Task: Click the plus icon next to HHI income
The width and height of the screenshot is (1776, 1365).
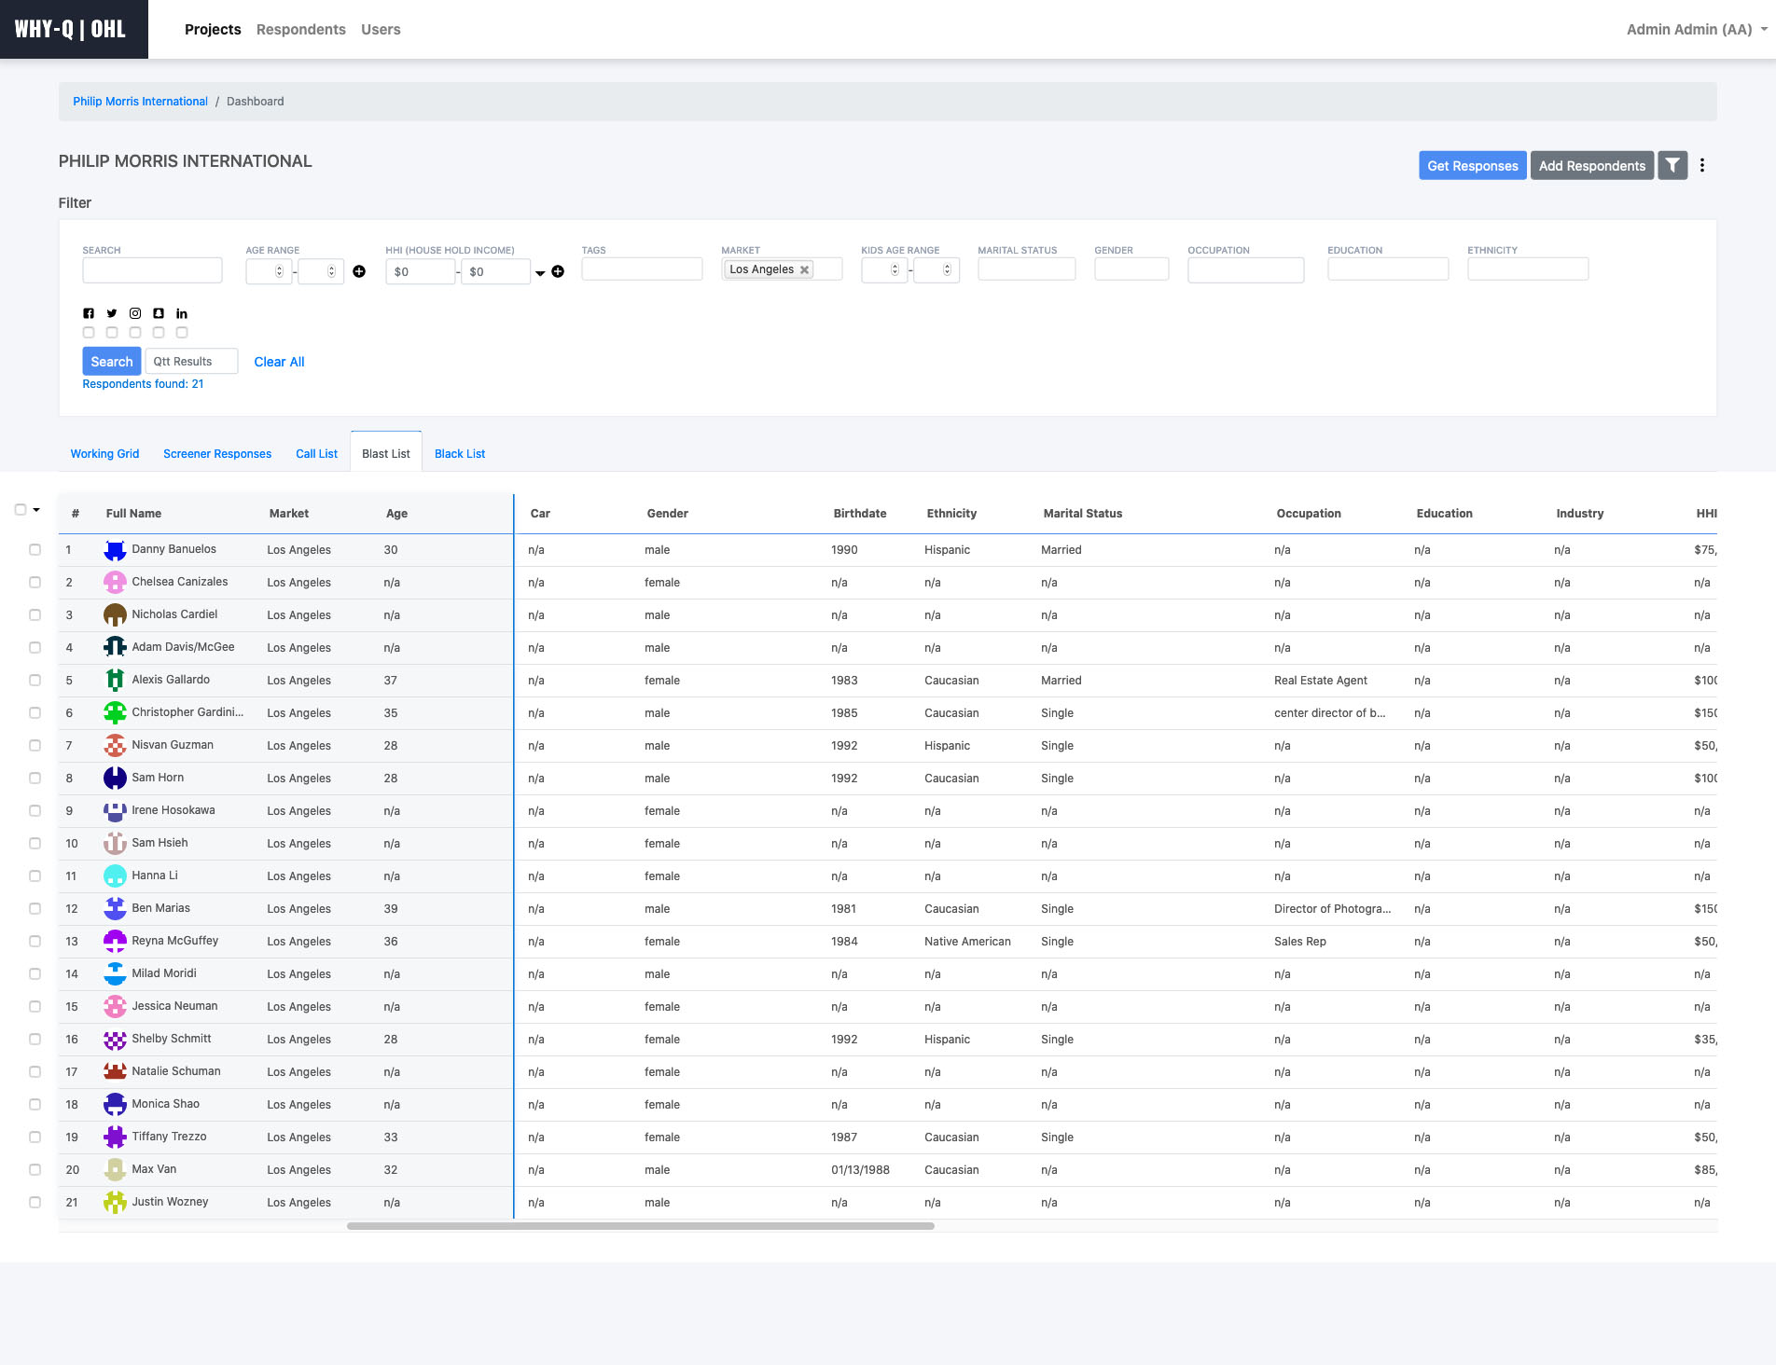Action: [558, 271]
